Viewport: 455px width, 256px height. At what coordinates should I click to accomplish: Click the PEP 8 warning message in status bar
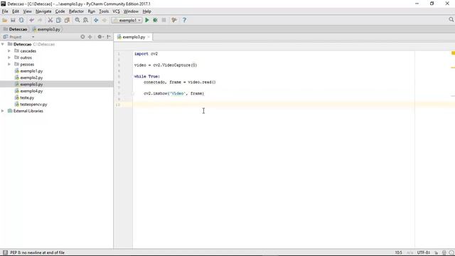[37, 252]
